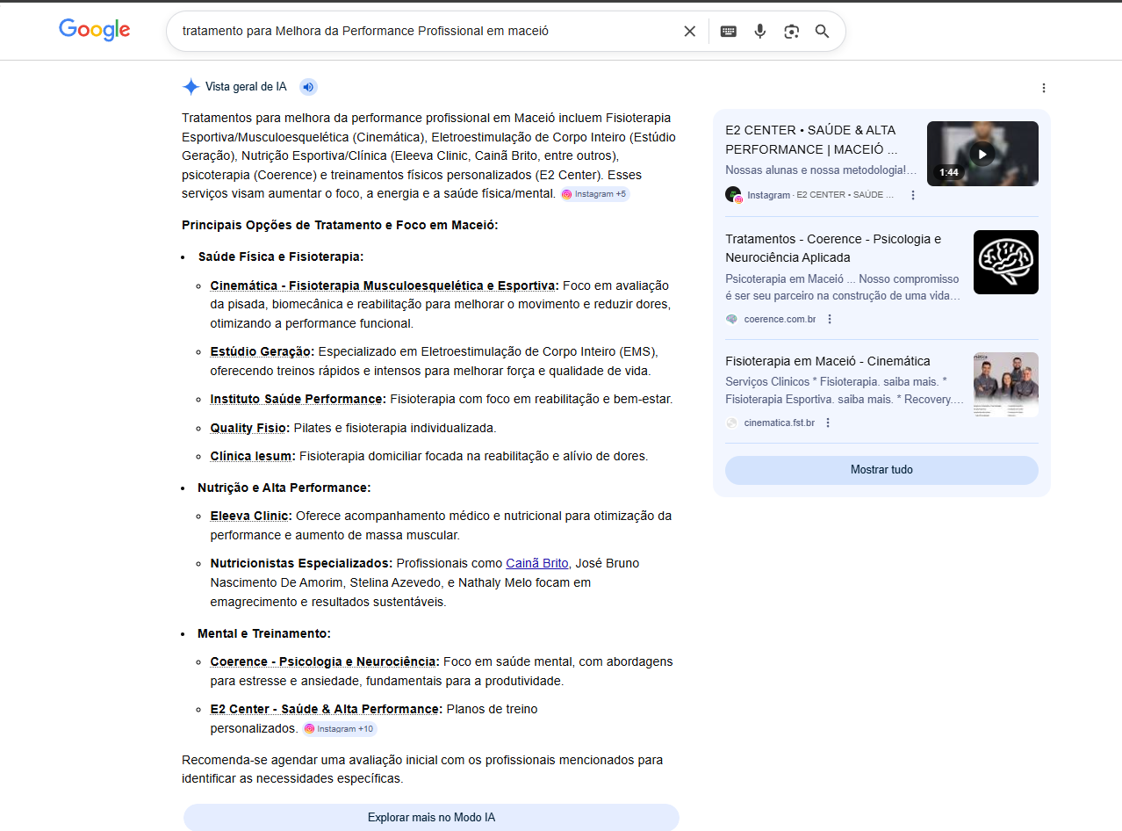Click the E2 CENTER Instagram profile avatar
The image size is (1122, 831).
734,194
